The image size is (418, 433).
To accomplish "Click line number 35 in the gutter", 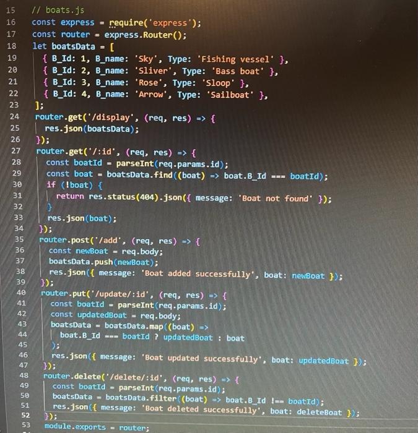I will [x=19, y=239].
